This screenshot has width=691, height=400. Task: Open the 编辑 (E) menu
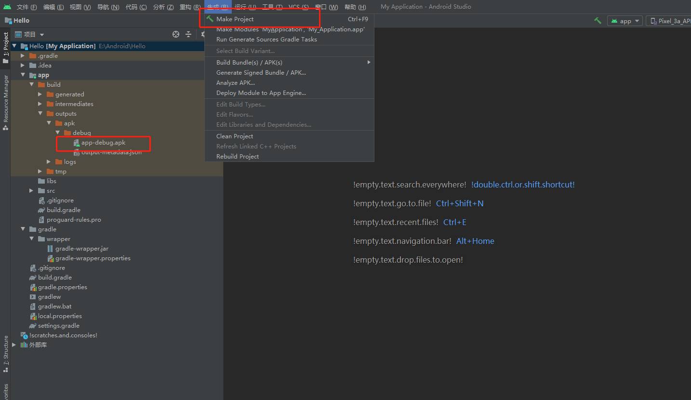53,7
